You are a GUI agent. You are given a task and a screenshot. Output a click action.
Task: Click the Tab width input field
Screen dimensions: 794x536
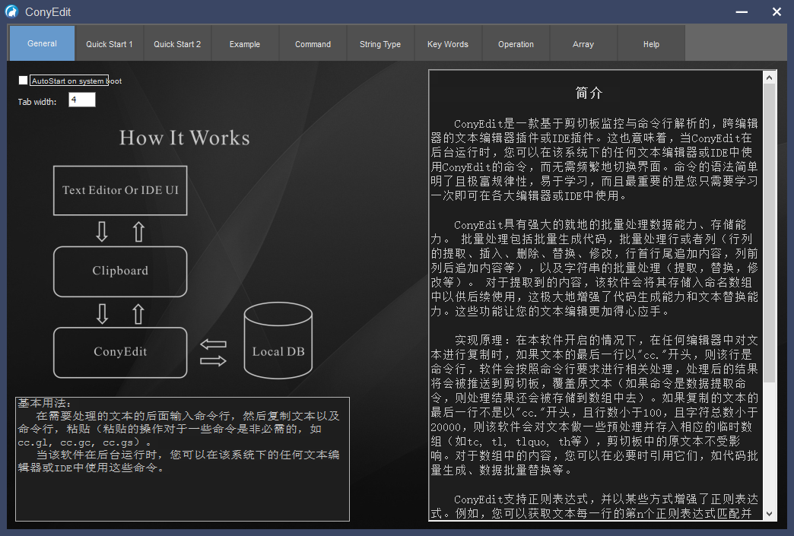82,100
